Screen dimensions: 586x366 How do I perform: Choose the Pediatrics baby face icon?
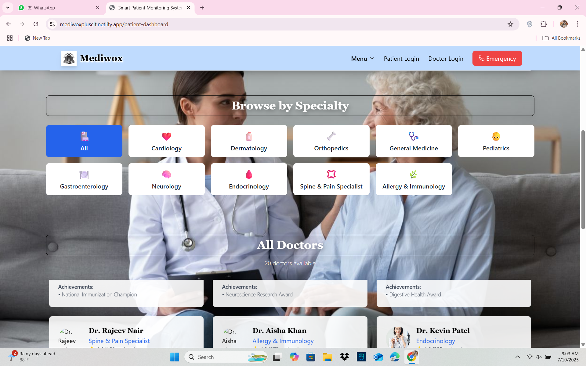(496, 136)
